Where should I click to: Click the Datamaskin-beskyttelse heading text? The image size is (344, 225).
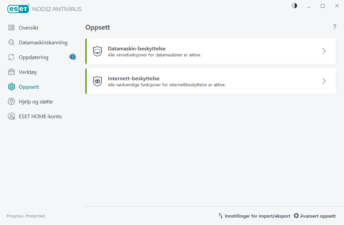point(136,49)
